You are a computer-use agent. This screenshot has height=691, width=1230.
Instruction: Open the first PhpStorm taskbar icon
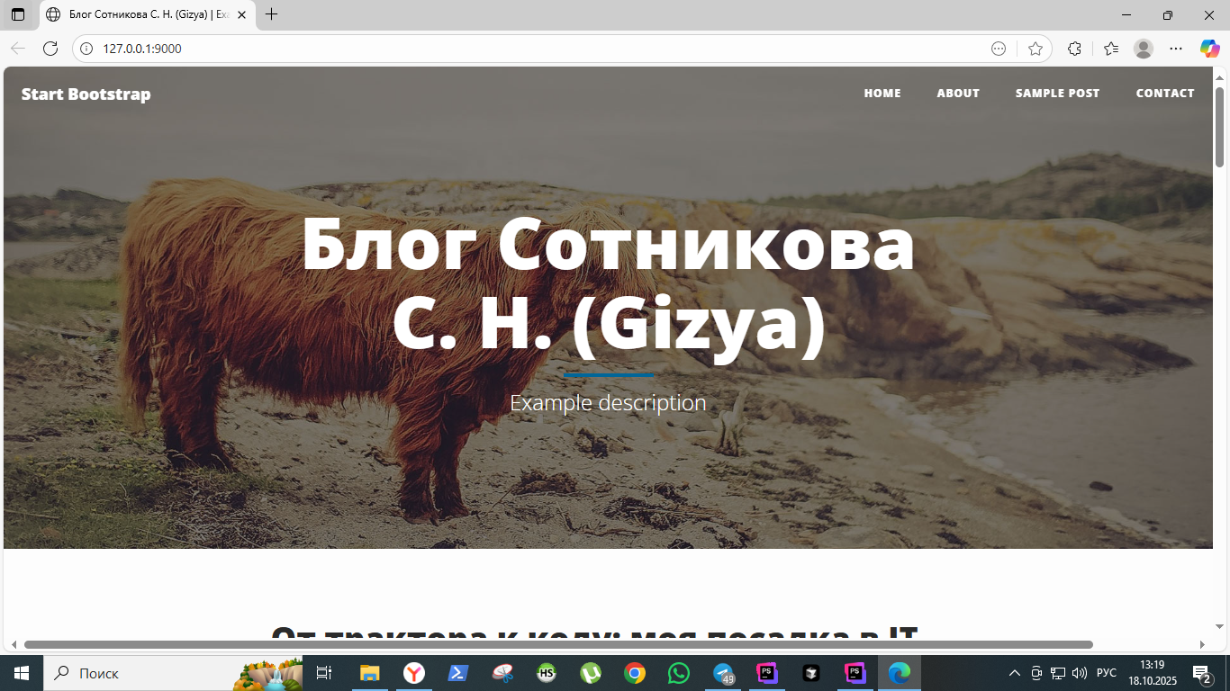click(767, 673)
